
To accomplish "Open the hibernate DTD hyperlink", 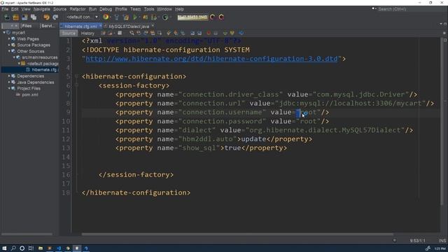I will tap(211, 59).
